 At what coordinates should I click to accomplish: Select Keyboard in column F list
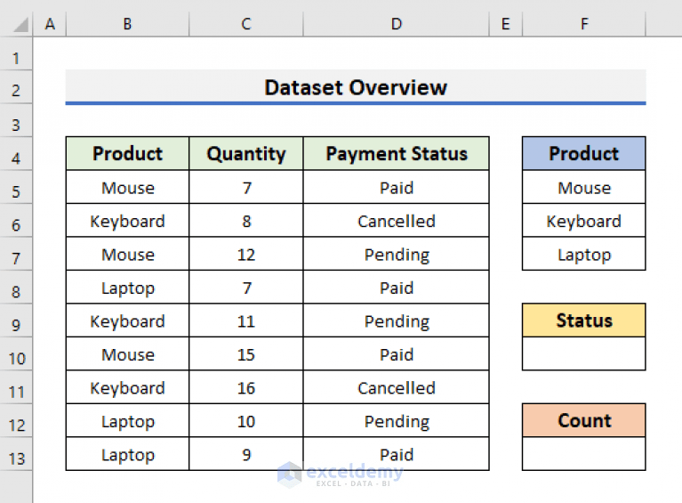pyautogui.click(x=584, y=221)
